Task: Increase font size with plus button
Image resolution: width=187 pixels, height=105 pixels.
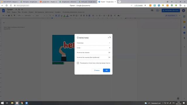Action: (53, 15)
